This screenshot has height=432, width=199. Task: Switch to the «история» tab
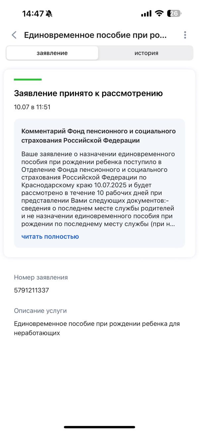point(146,53)
